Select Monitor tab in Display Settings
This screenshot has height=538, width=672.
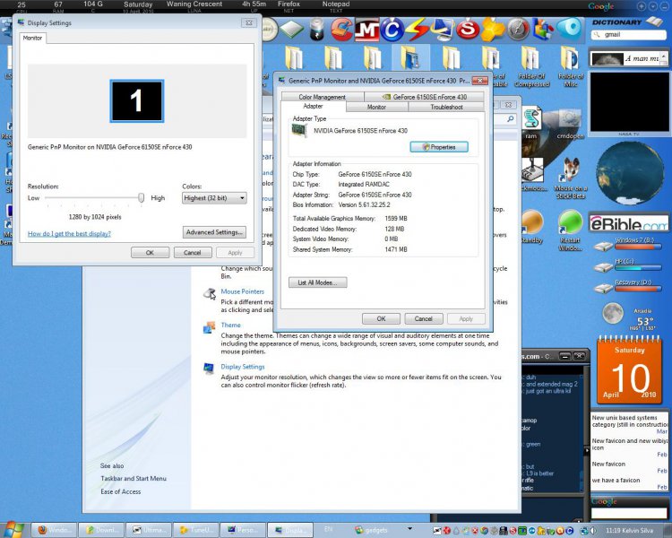click(x=32, y=39)
